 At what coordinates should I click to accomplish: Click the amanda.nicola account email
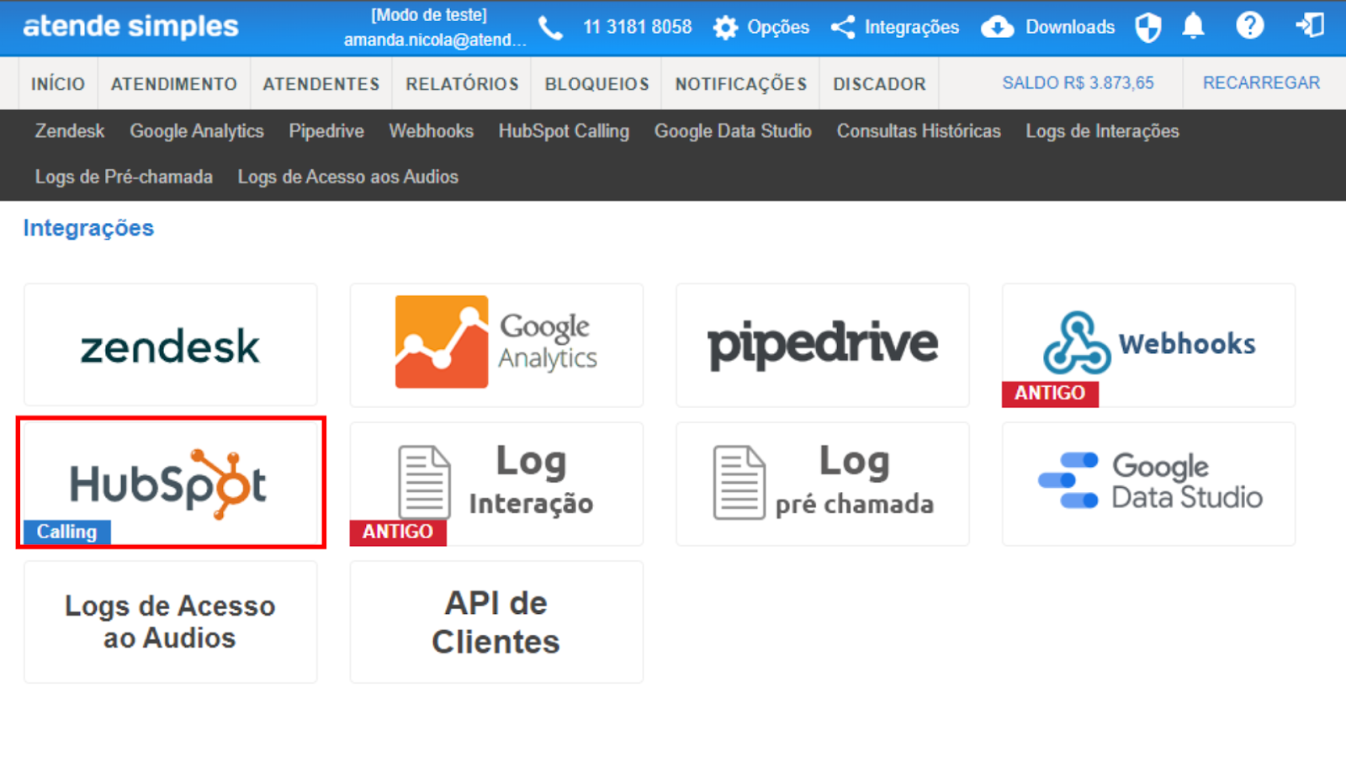[x=435, y=40]
